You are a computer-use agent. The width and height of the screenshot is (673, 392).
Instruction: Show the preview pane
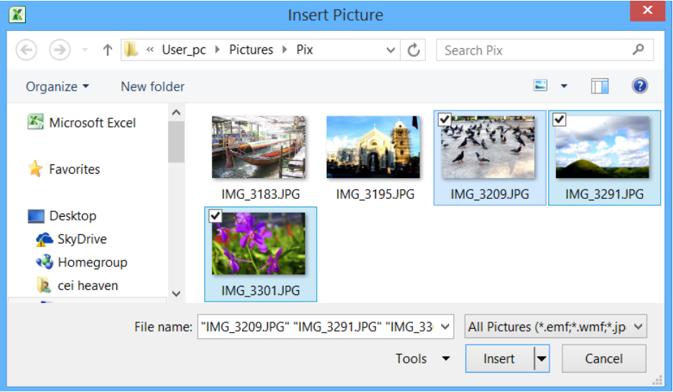(x=600, y=86)
